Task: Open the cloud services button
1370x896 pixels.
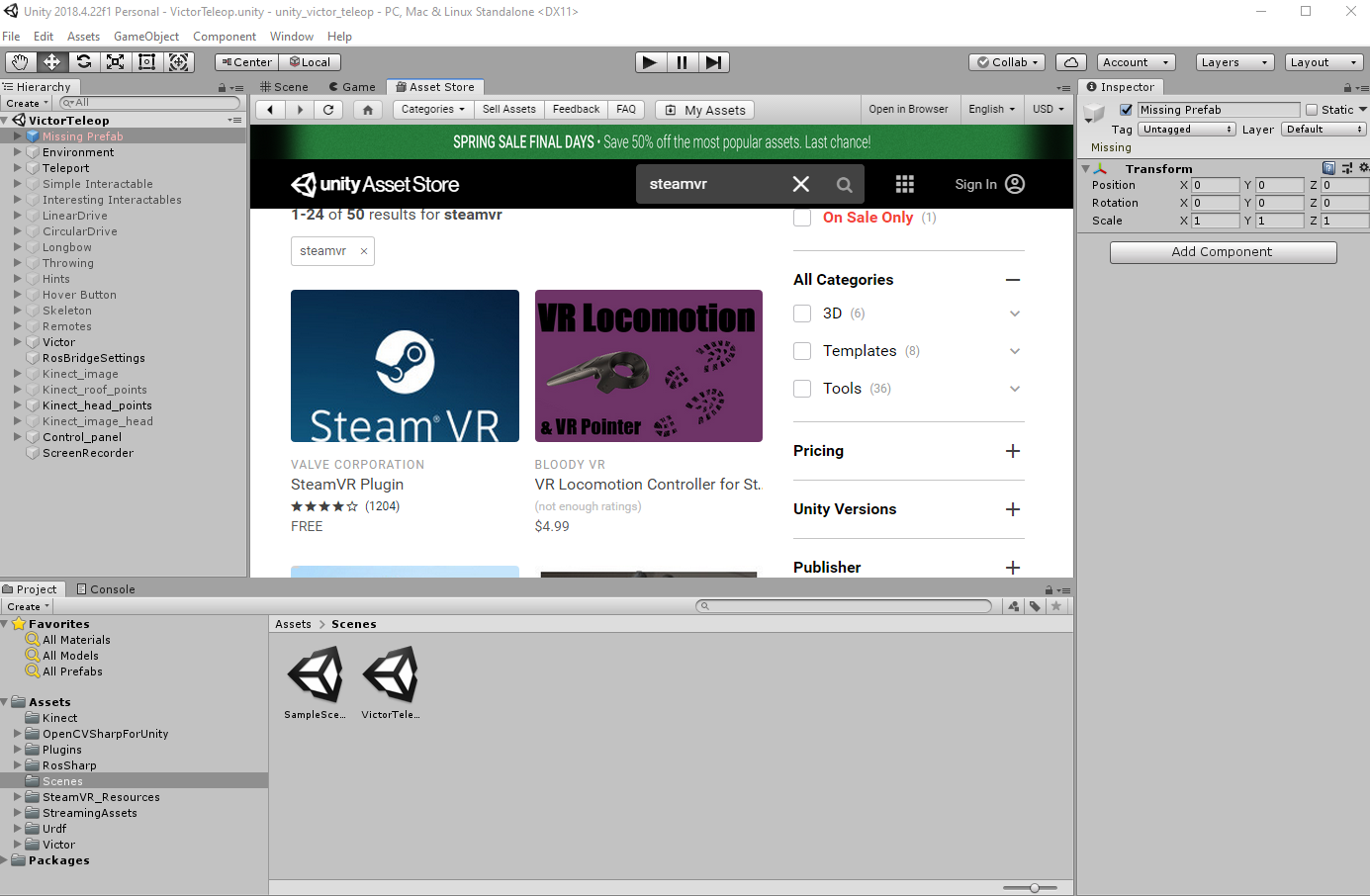Action: click(1071, 62)
